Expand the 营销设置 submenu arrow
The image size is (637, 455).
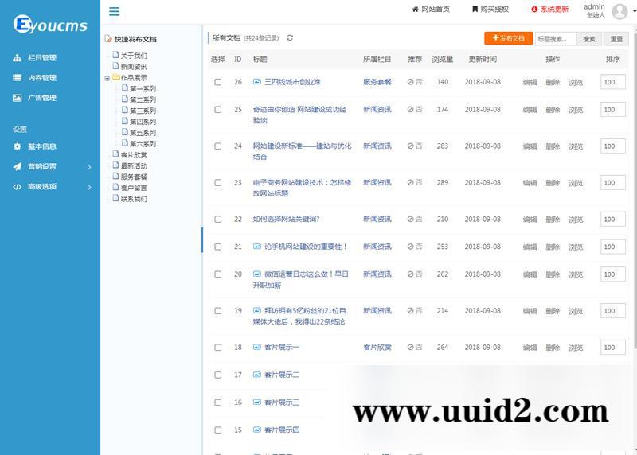pos(89,167)
